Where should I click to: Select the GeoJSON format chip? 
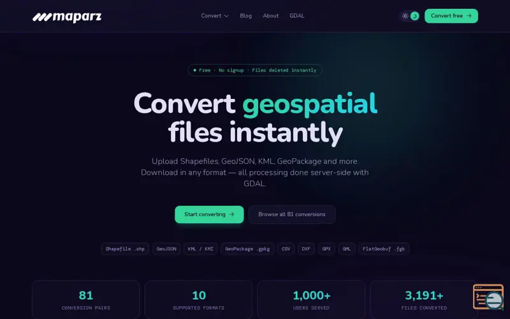166,249
